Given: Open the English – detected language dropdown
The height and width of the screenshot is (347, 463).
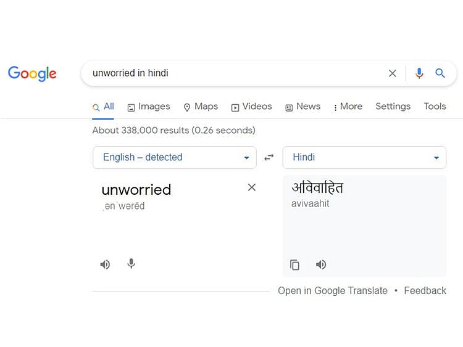Looking at the screenshot, I should [x=174, y=157].
